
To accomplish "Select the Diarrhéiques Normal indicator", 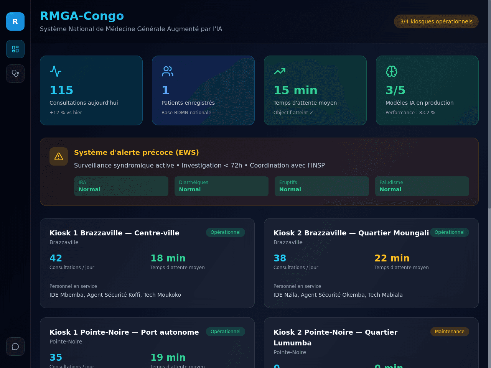I will coord(221,186).
